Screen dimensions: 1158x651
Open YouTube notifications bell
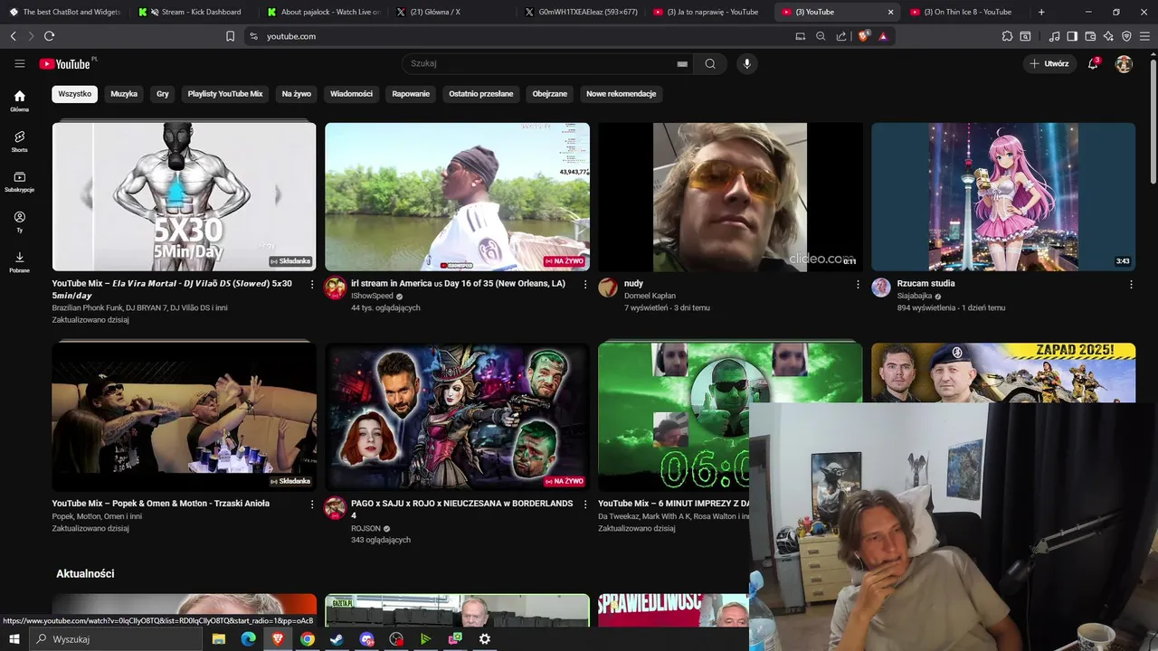1093,63
